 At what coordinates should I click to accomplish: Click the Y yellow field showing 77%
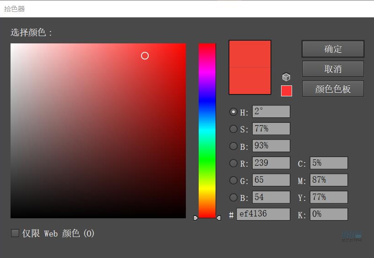tap(329, 197)
